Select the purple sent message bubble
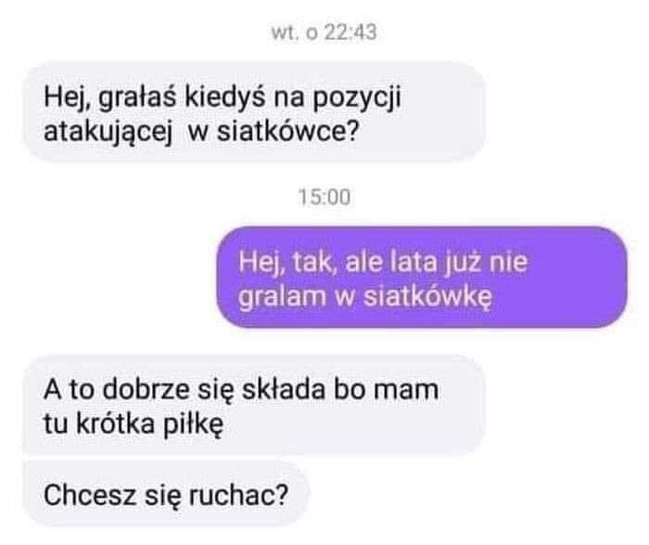This screenshot has width=649, height=545. coord(422,278)
